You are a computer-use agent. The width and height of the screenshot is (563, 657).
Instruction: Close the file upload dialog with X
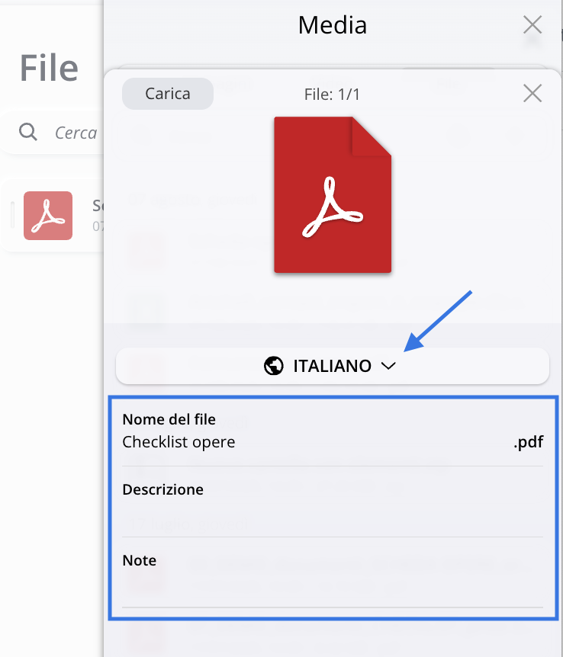pos(532,94)
